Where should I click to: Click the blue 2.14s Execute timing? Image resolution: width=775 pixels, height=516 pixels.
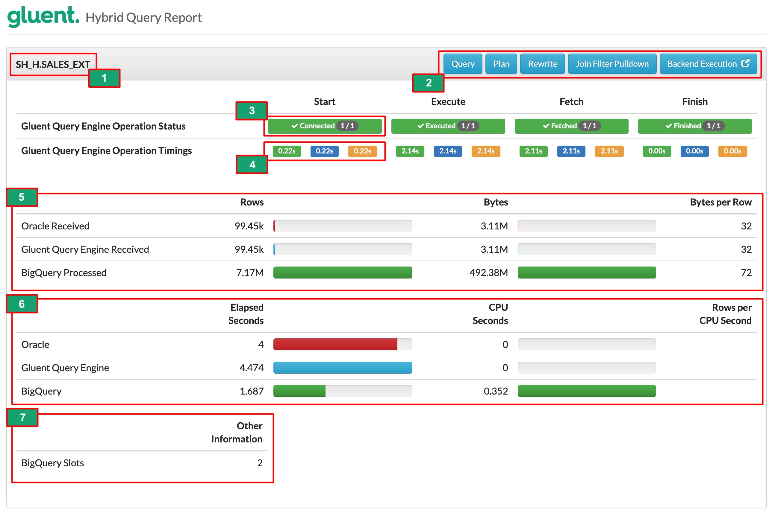click(x=447, y=151)
